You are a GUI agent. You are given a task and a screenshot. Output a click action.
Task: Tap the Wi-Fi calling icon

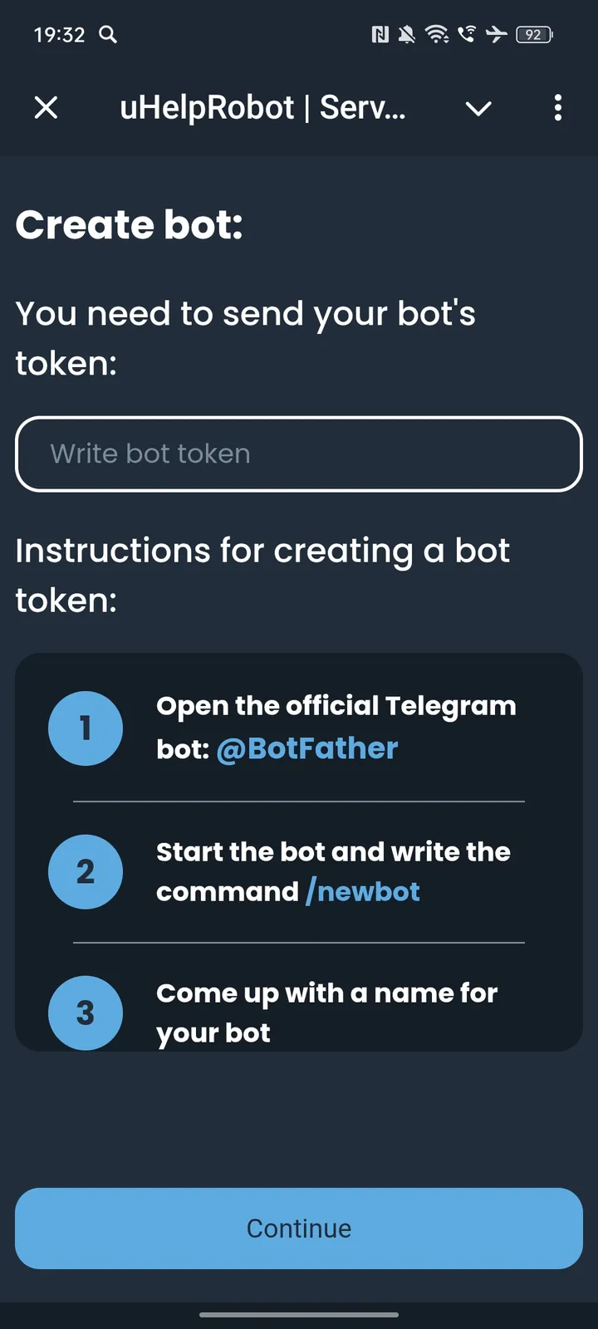(466, 35)
